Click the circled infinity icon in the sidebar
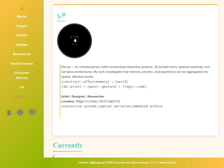Image resolution: width=224 pixels, height=168 pixels. pyautogui.click(x=32, y=112)
